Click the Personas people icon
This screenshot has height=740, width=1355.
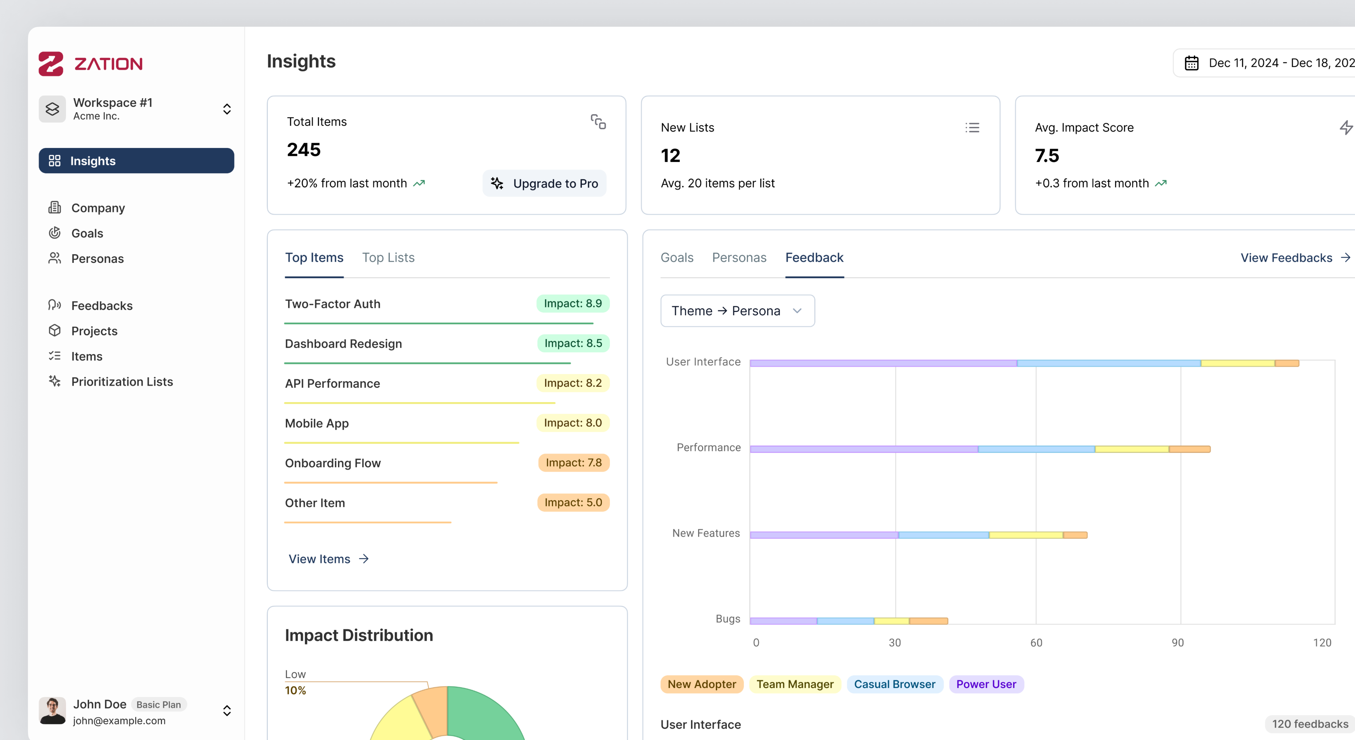tap(55, 258)
